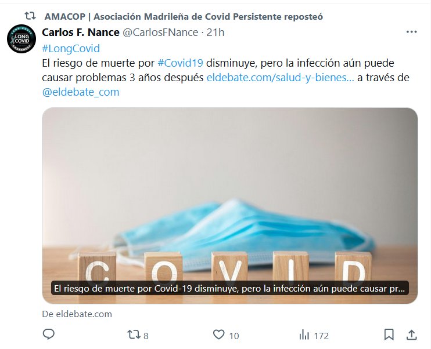This screenshot has height=349, width=431.
Task: Click the 'De eldebate.com' source label
Action: [x=77, y=314]
